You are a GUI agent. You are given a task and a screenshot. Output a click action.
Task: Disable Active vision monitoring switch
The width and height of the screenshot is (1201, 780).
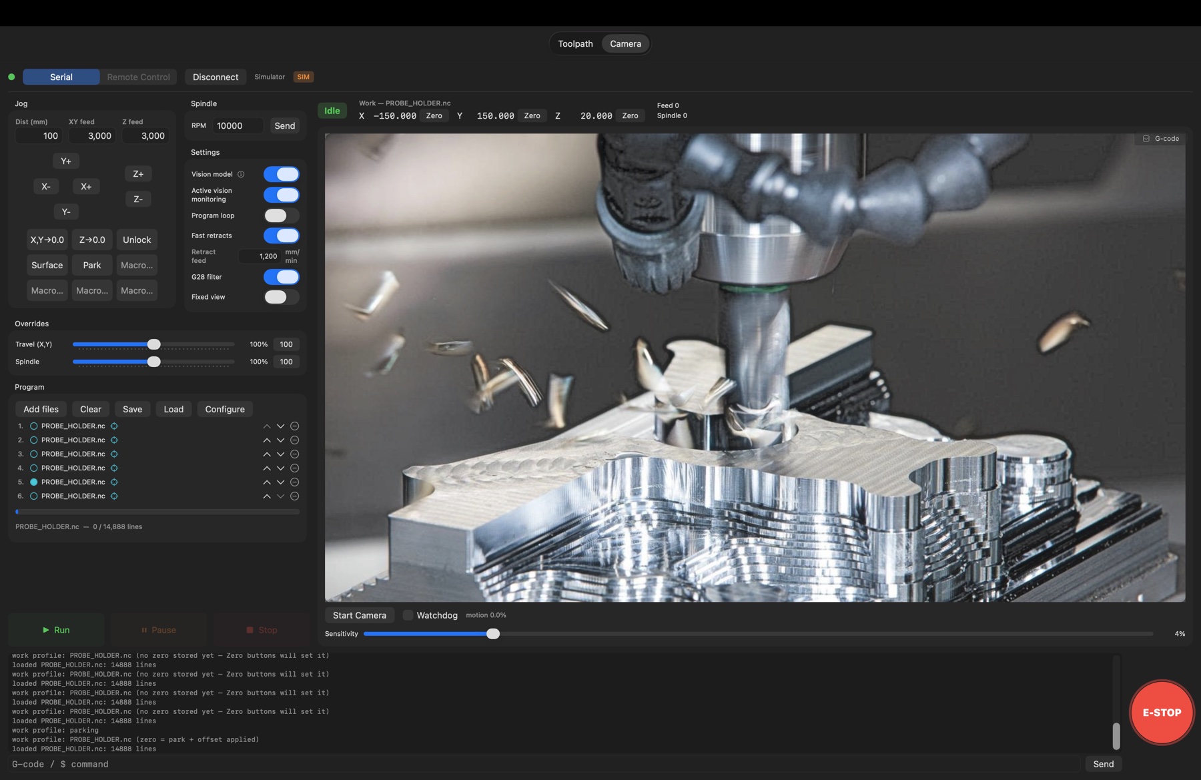[282, 195]
